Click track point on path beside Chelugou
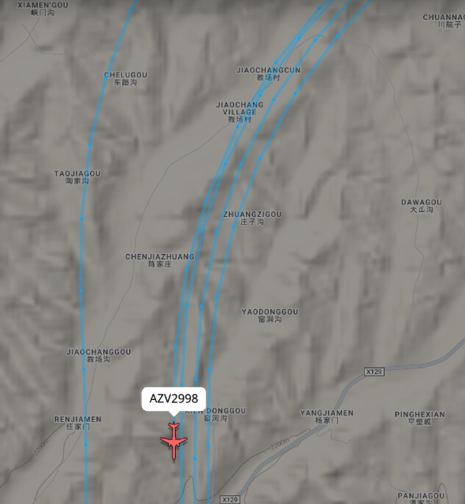 [x=106, y=77]
